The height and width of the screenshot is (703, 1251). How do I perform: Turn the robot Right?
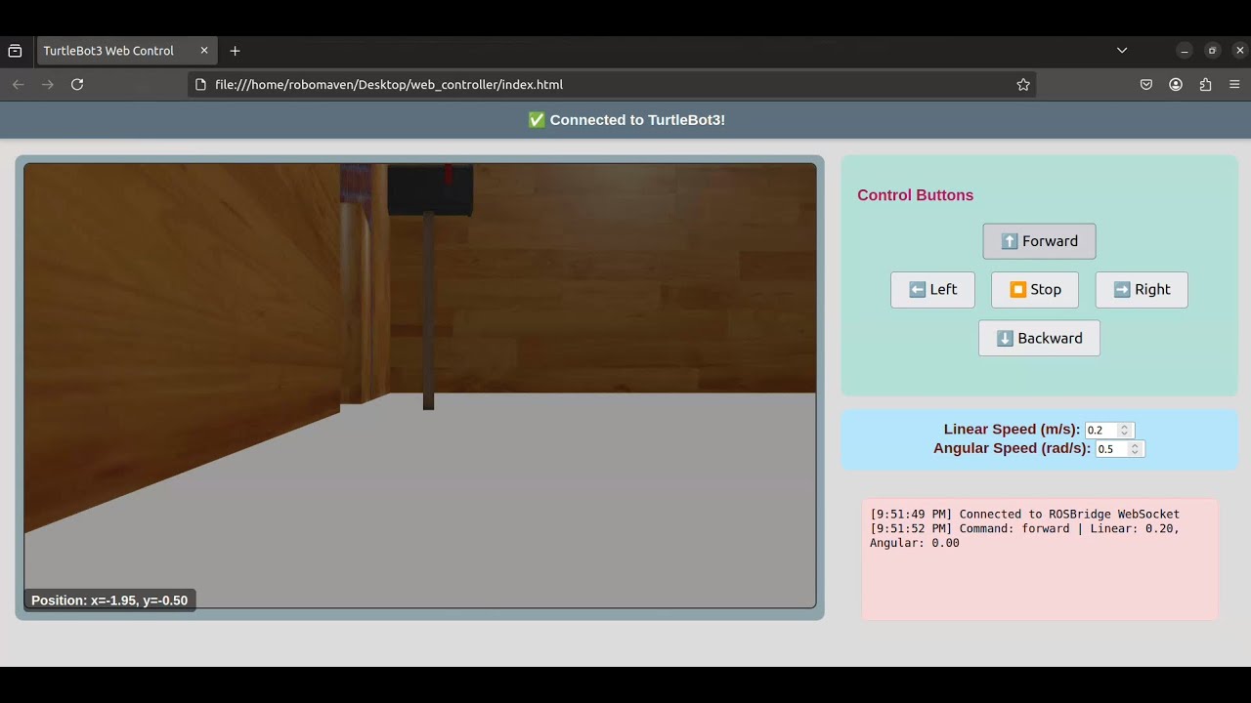[x=1142, y=290]
